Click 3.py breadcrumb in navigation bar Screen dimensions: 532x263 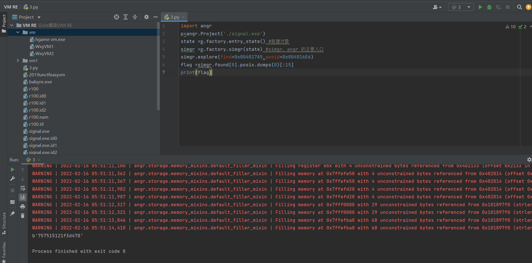click(31, 7)
